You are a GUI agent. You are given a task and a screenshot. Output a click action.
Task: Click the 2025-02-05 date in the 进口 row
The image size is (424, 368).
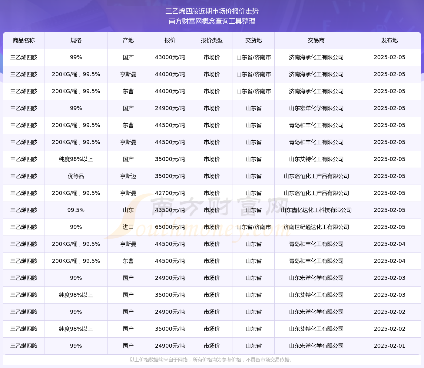click(390, 227)
